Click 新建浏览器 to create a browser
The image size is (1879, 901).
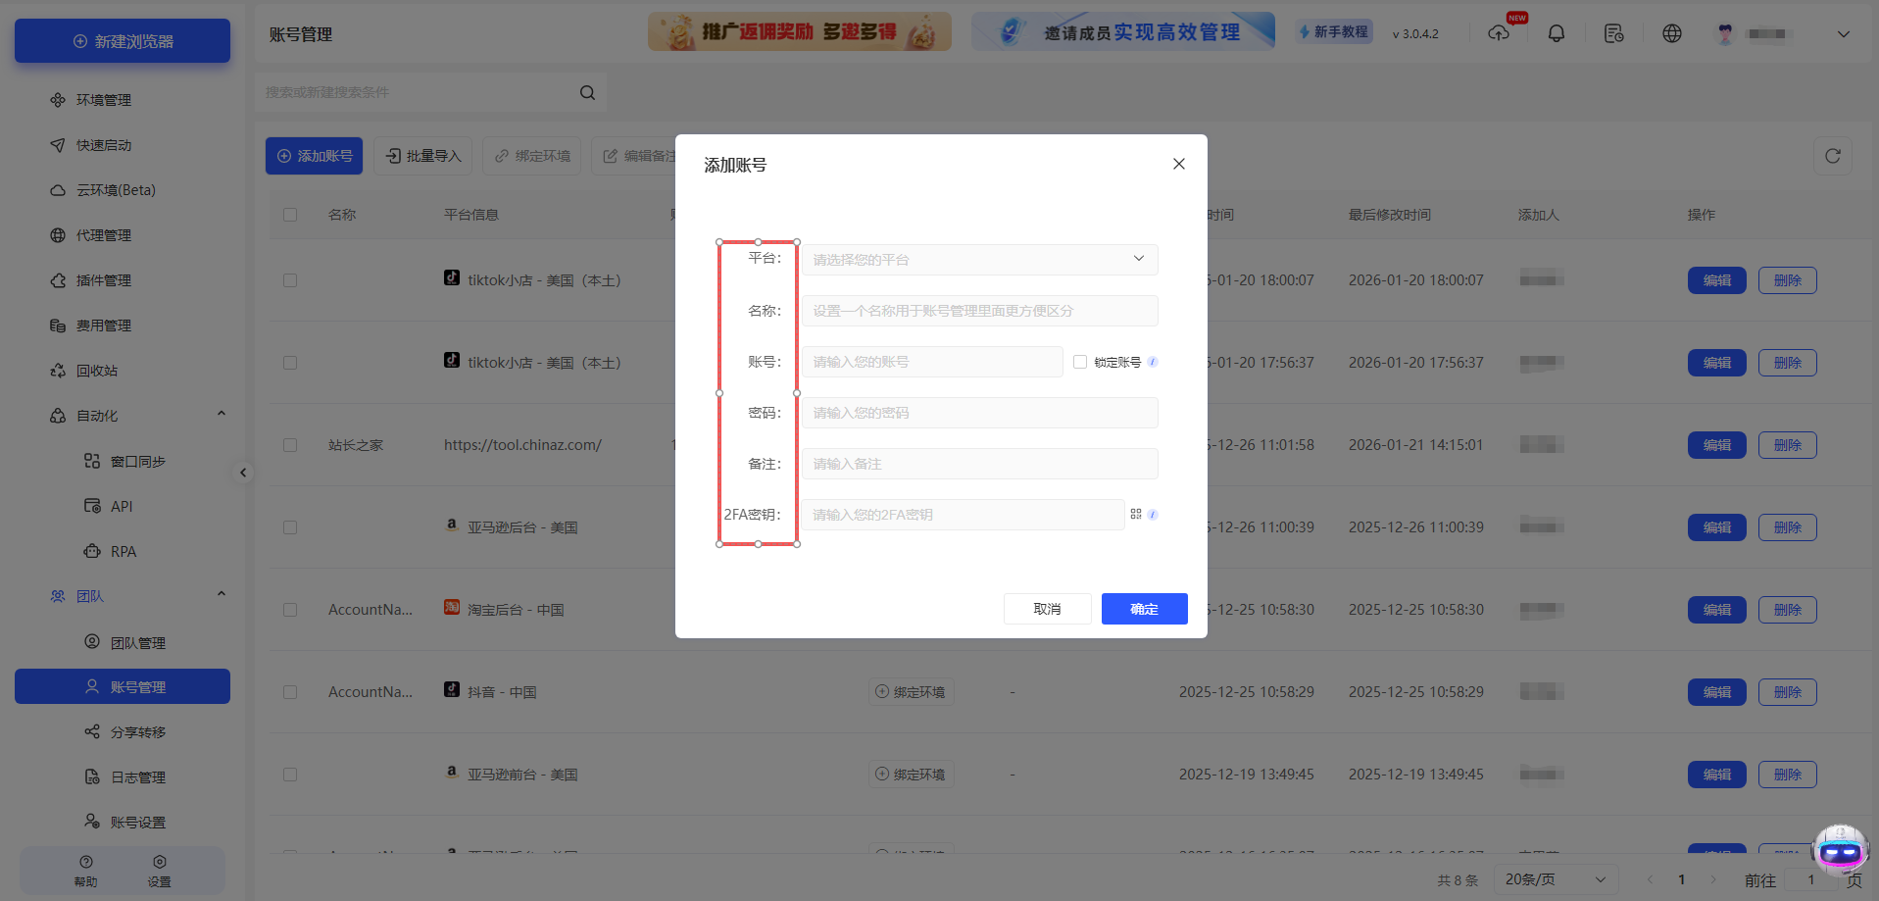click(x=122, y=40)
